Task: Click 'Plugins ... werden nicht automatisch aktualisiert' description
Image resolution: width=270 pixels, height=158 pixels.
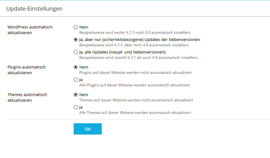Action: (x=135, y=73)
